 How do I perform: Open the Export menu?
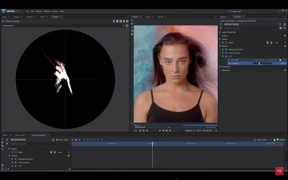55,12
